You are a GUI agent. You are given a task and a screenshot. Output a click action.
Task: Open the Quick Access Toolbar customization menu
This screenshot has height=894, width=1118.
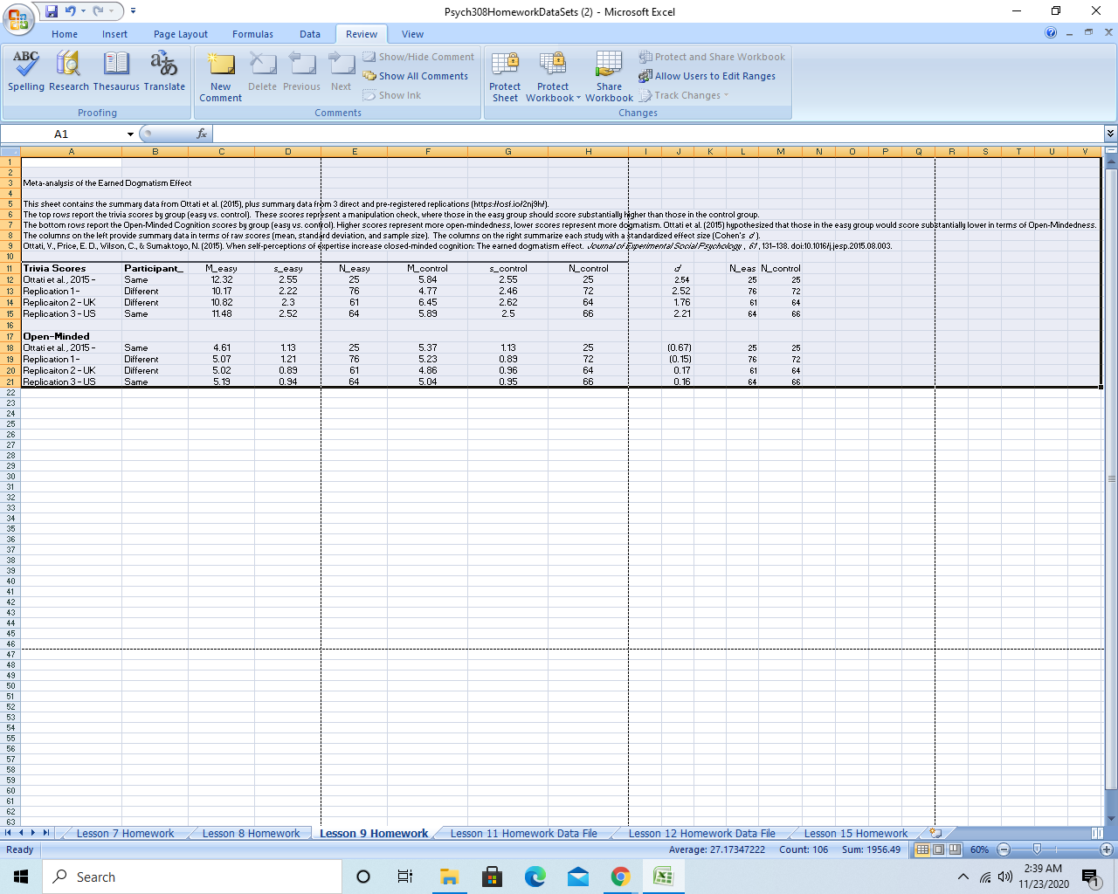click(133, 10)
